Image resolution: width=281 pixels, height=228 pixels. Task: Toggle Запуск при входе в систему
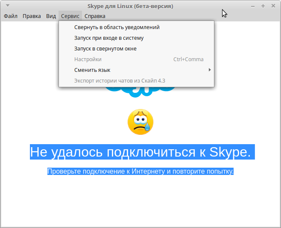[x=108, y=38]
